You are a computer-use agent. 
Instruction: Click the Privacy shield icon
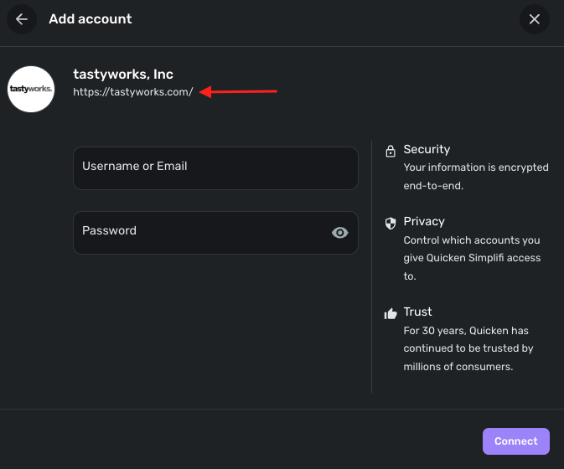(x=391, y=223)
